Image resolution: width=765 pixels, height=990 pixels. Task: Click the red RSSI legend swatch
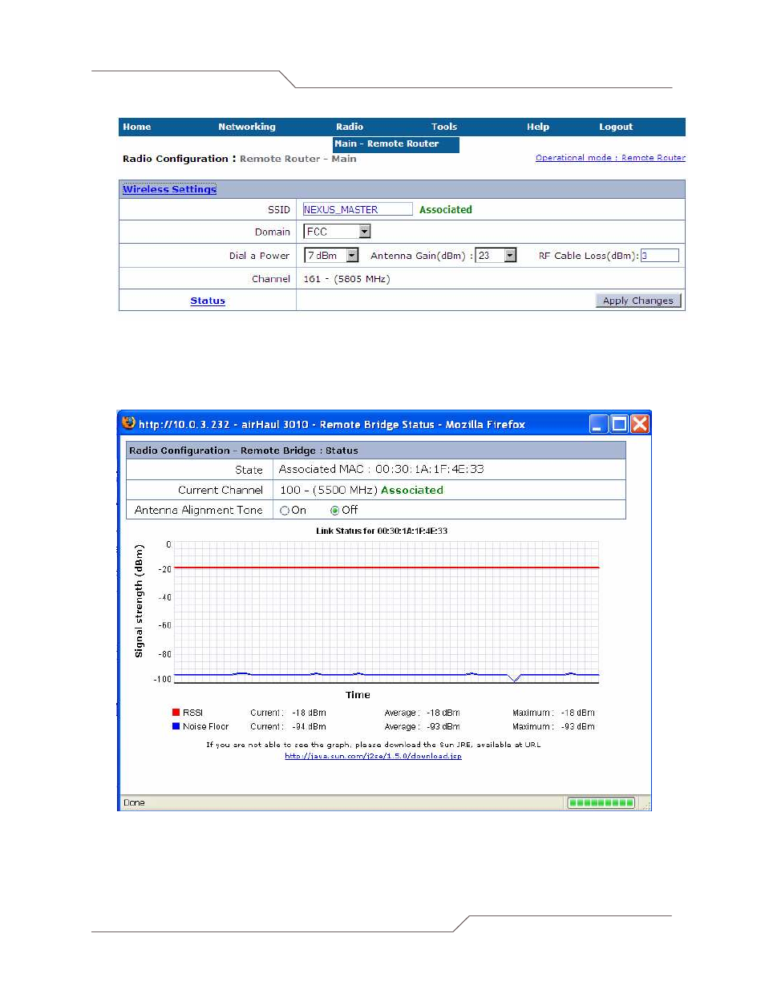tap(176, 713)
